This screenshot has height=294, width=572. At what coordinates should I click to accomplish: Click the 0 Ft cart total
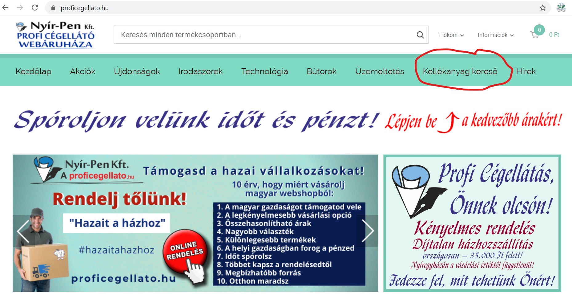(554, 35)
